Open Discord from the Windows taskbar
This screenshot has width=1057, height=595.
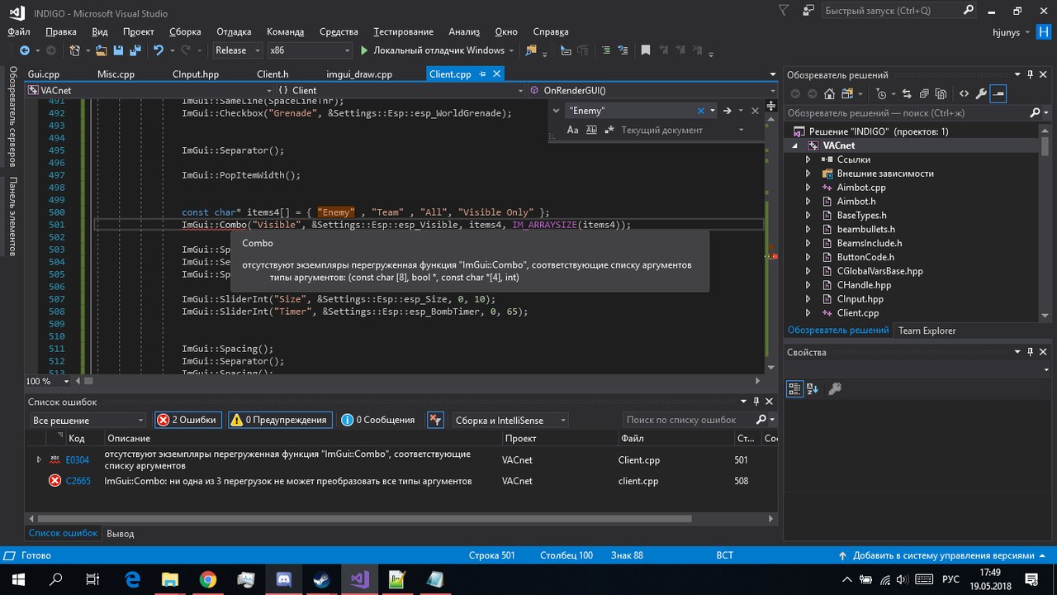click(x=283, y=579)
